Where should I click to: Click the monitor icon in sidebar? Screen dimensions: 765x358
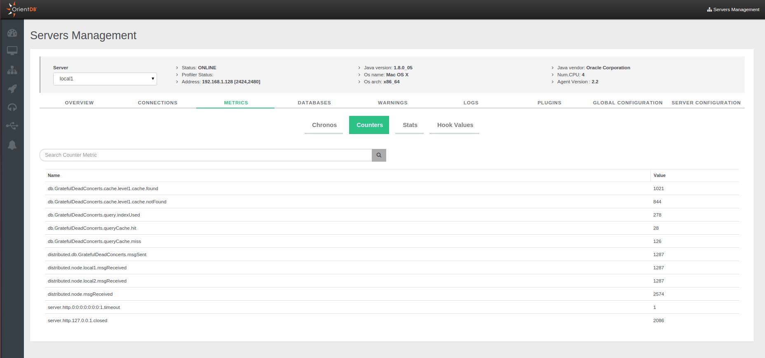pos(12,51)
